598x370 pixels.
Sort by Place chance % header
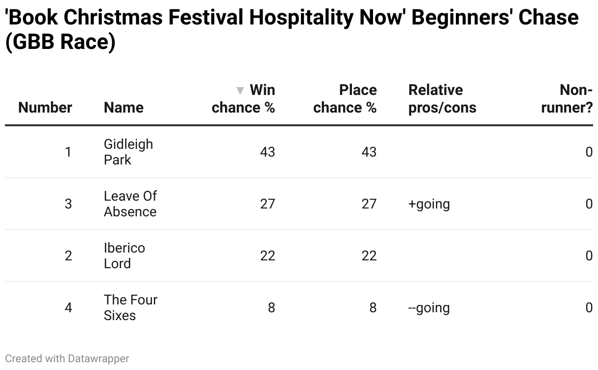[345, 99]
